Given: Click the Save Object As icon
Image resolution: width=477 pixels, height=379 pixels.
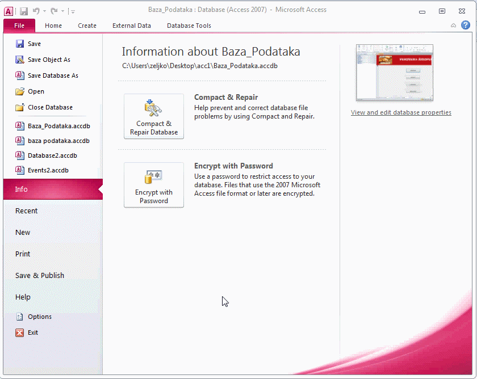Looking at the screenshot, I should pyautogui.click(x=20, y=60).
